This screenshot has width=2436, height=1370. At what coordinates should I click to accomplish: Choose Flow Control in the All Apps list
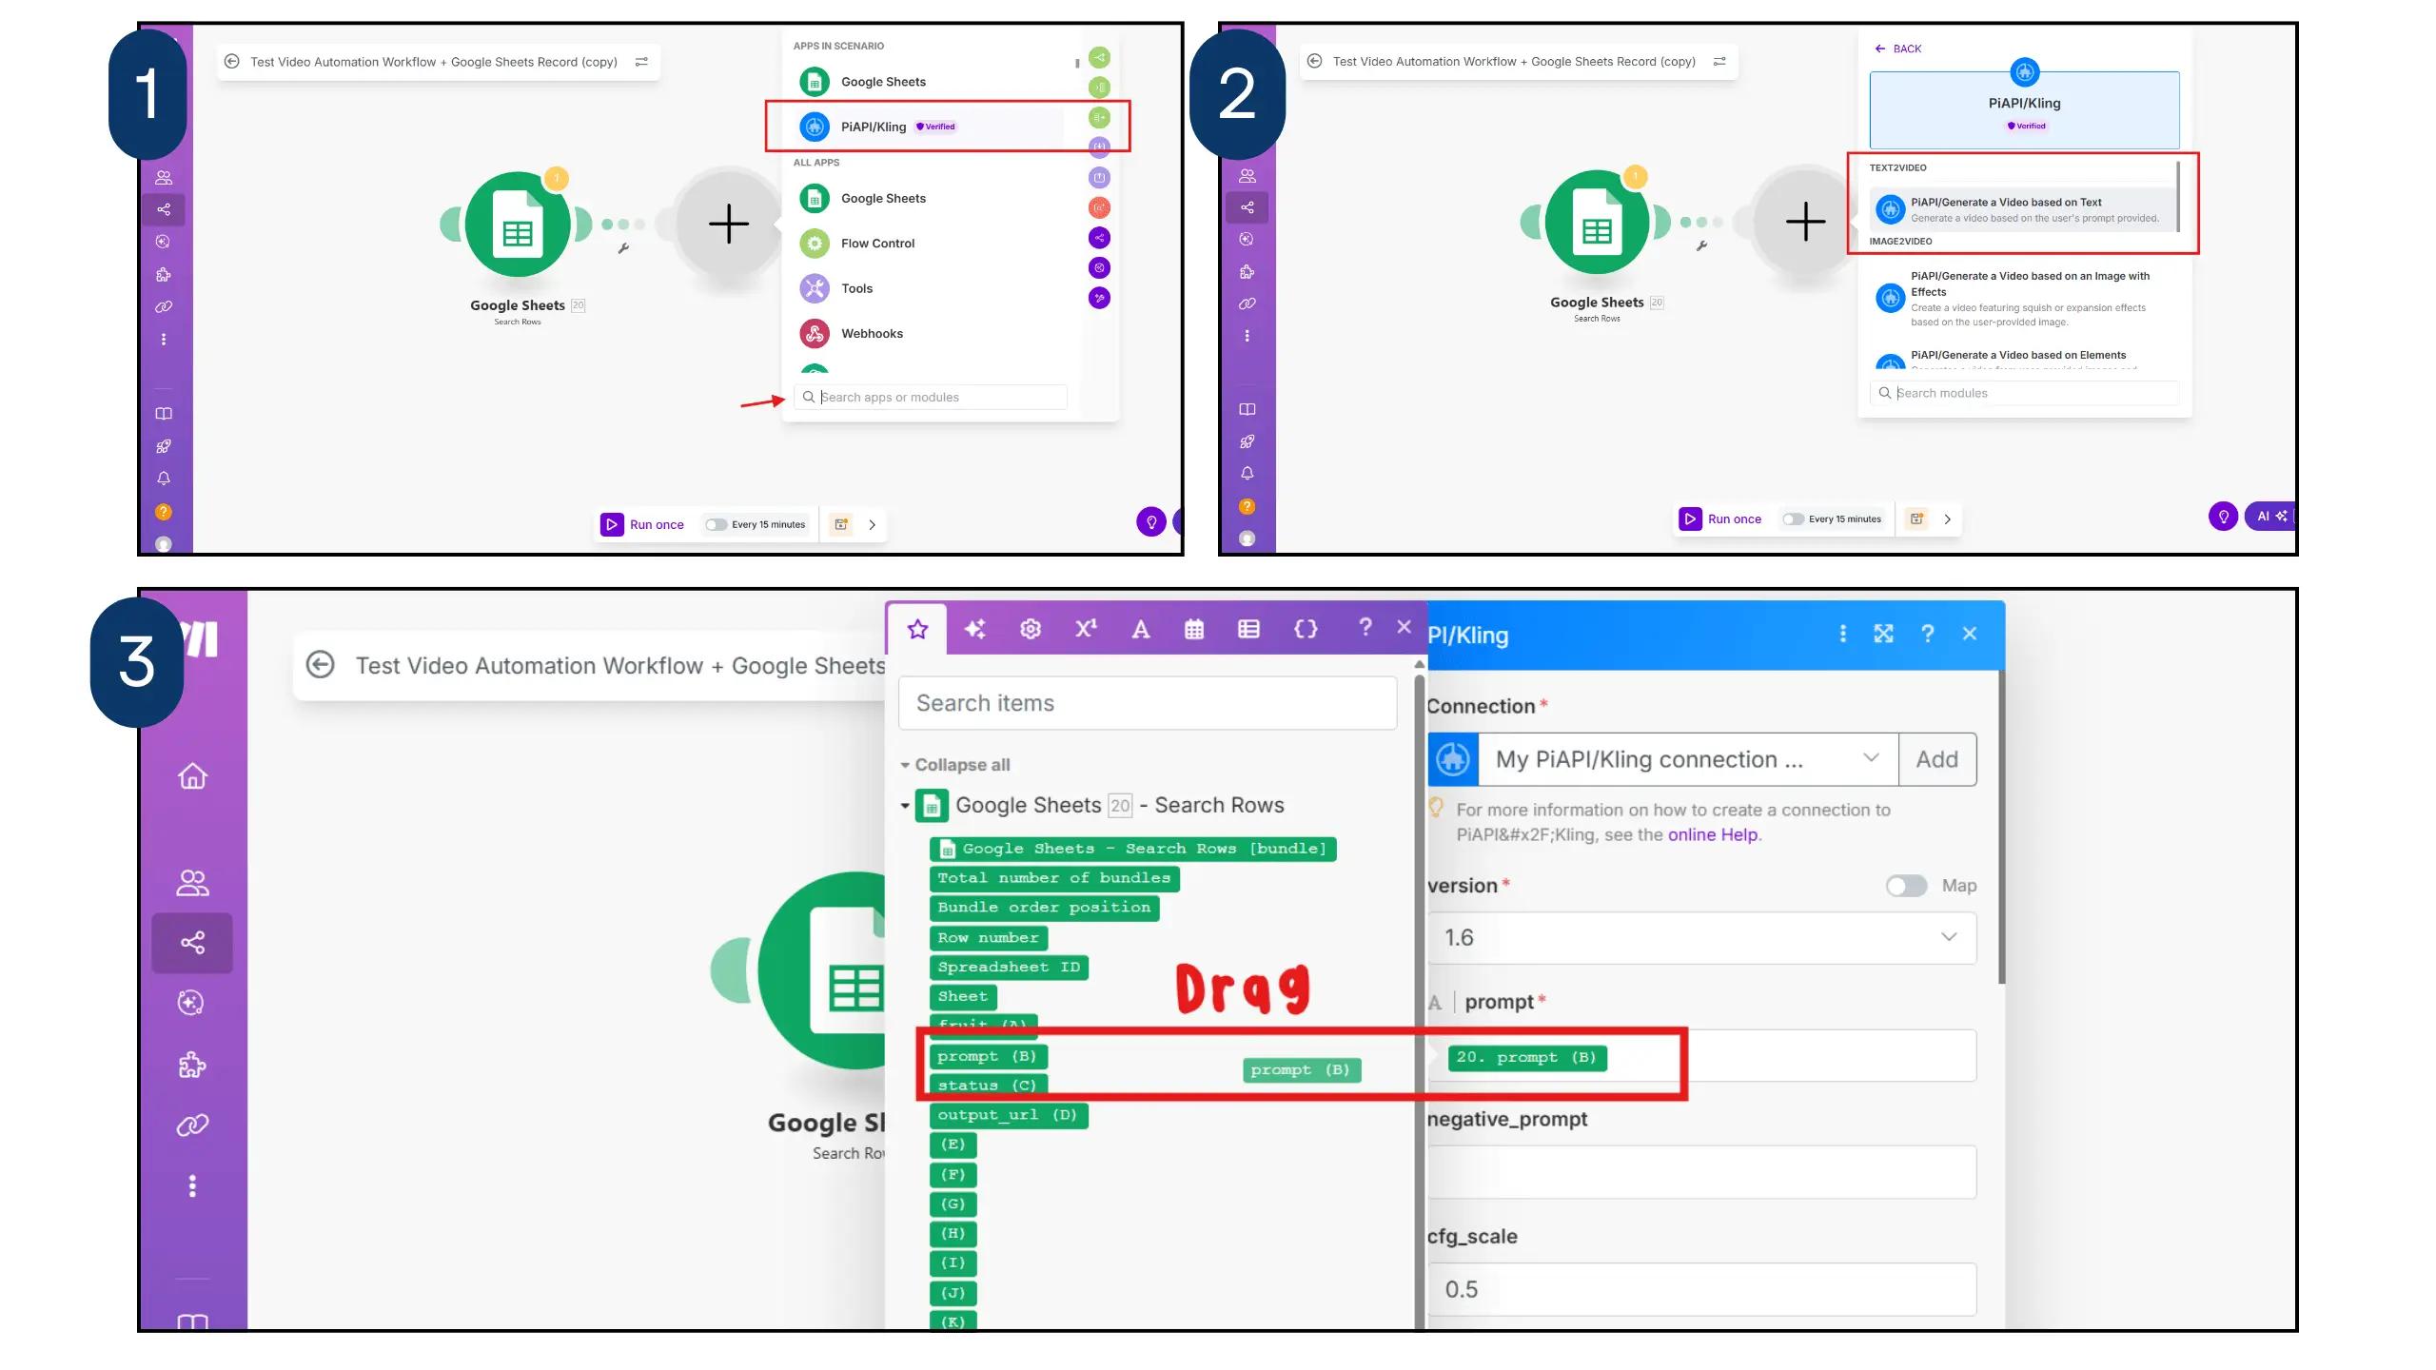click(x=877, y=244)
